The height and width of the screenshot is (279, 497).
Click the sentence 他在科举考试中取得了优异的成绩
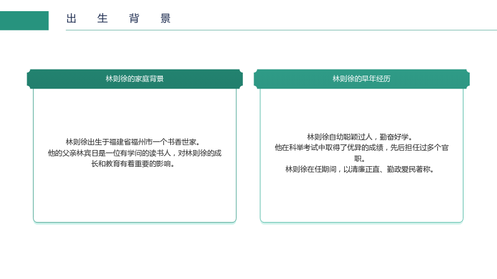(329, 148)
